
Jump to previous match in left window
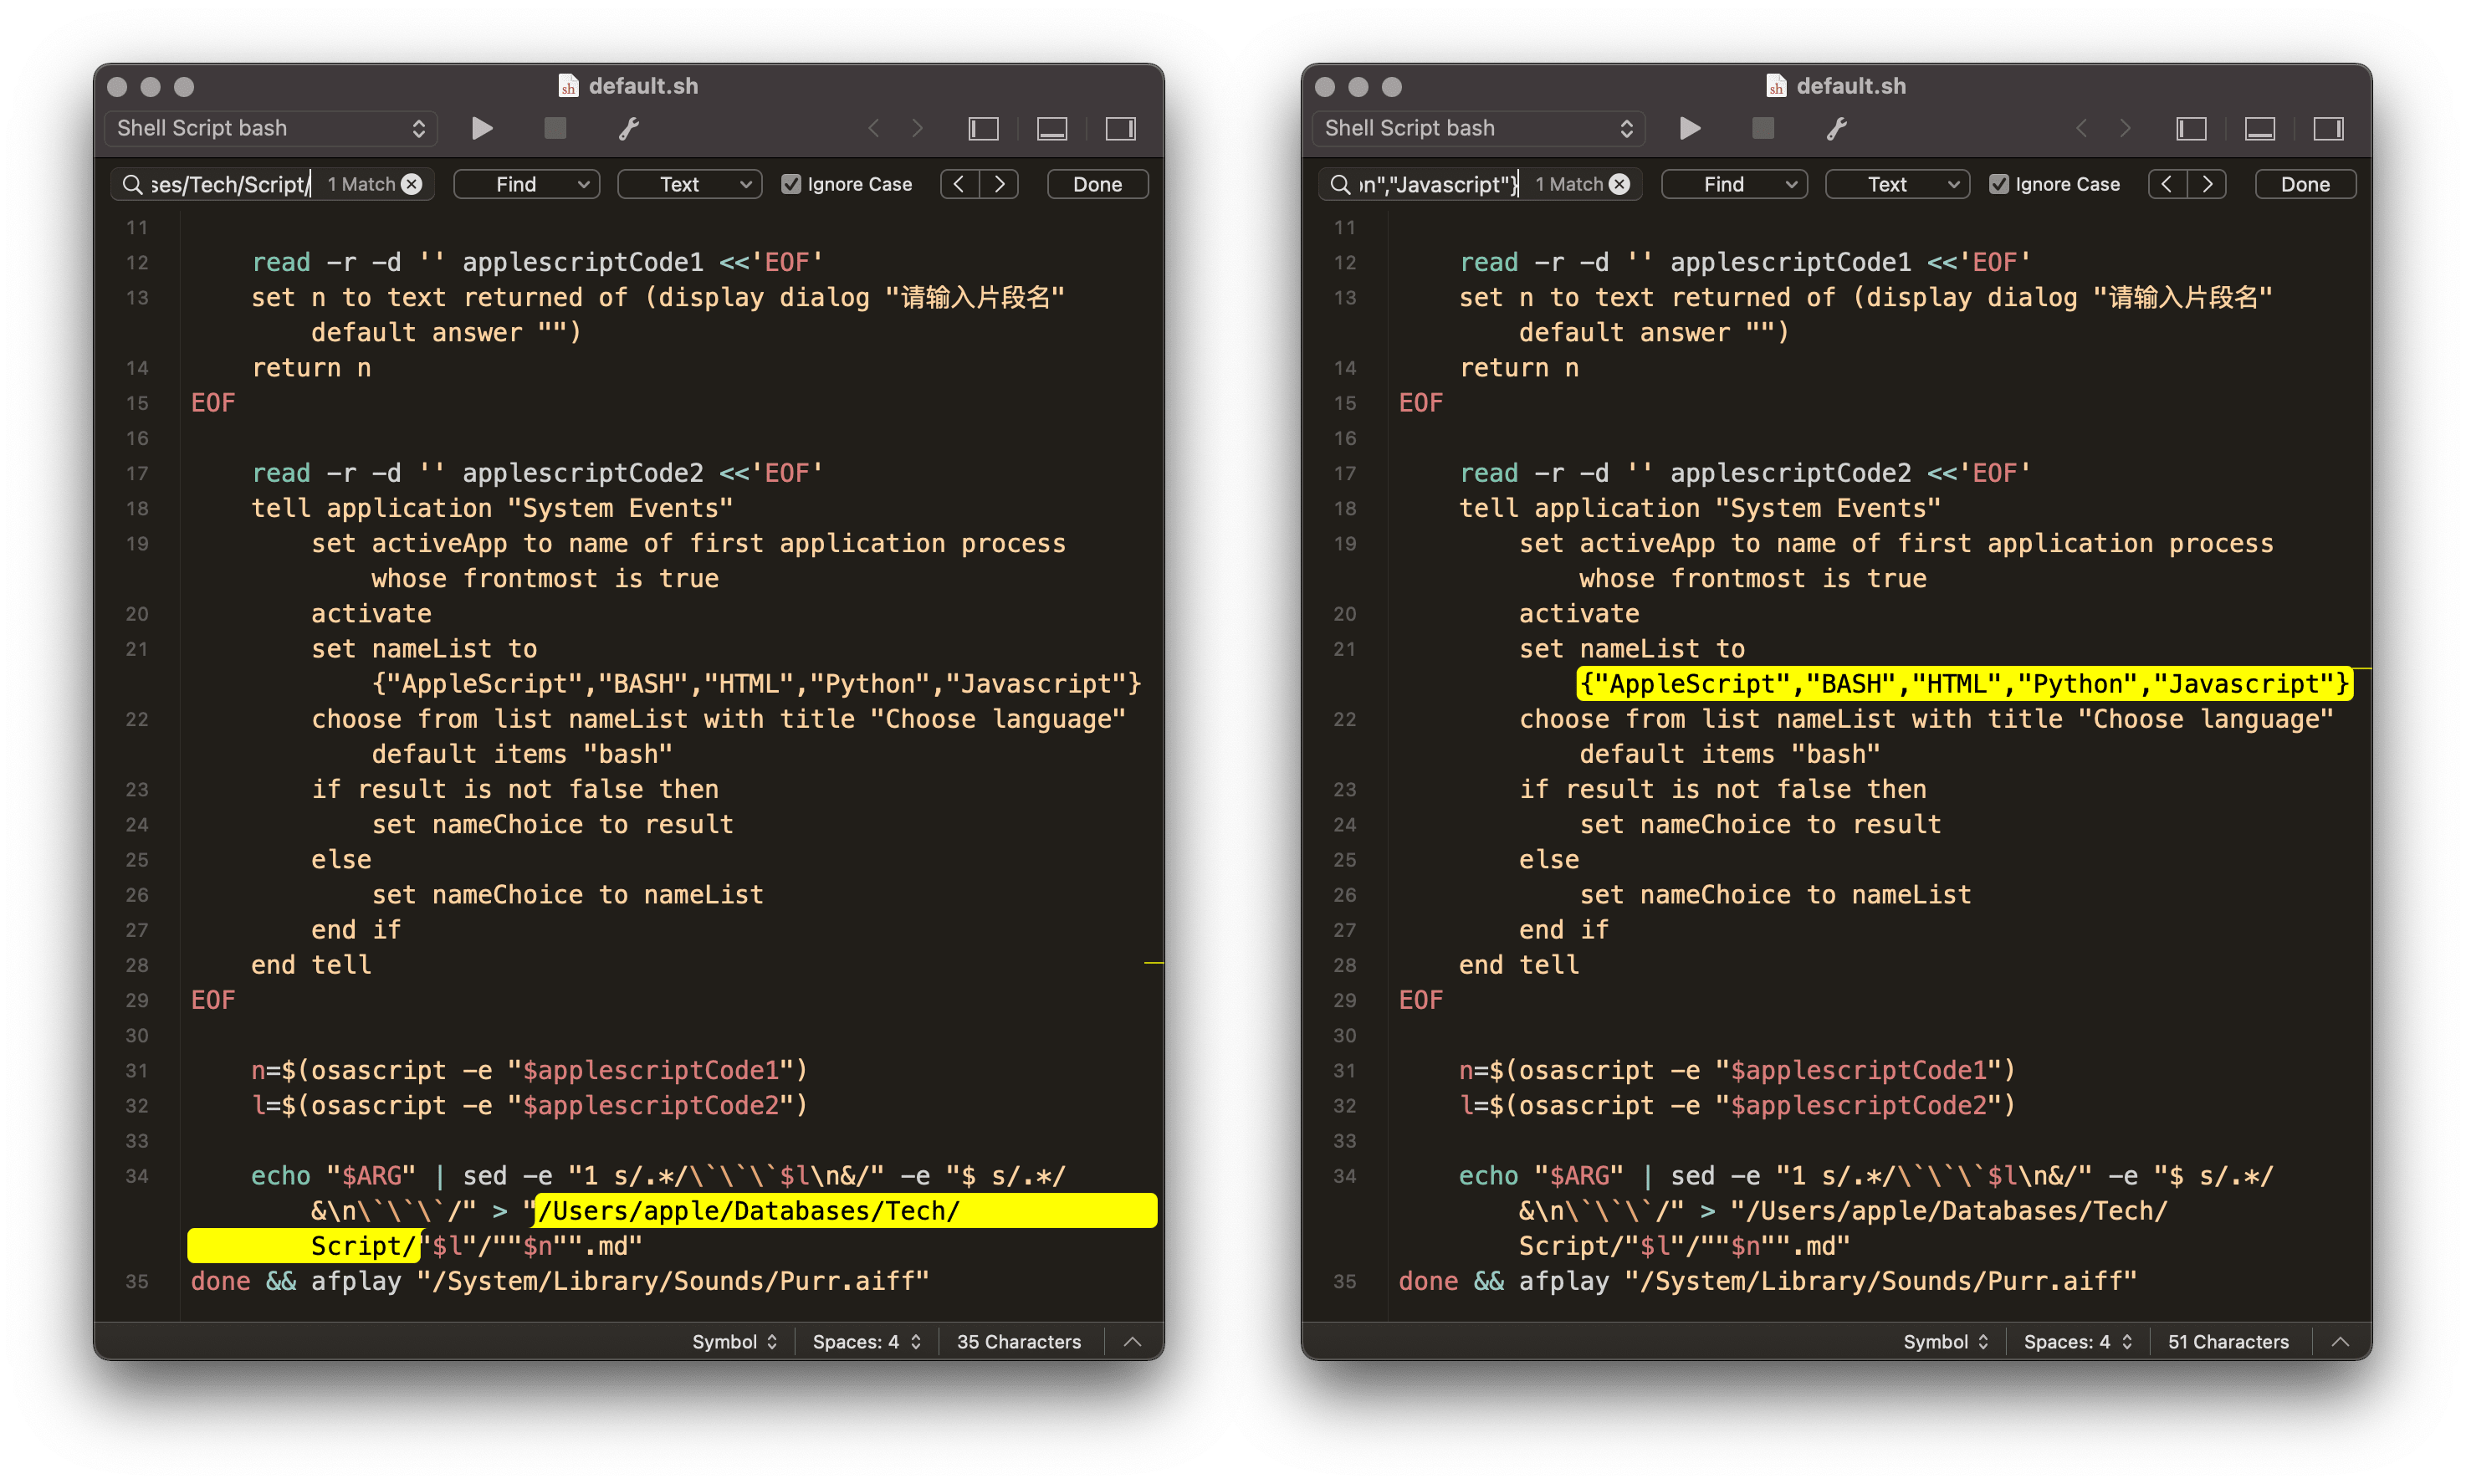coord(959,184)
